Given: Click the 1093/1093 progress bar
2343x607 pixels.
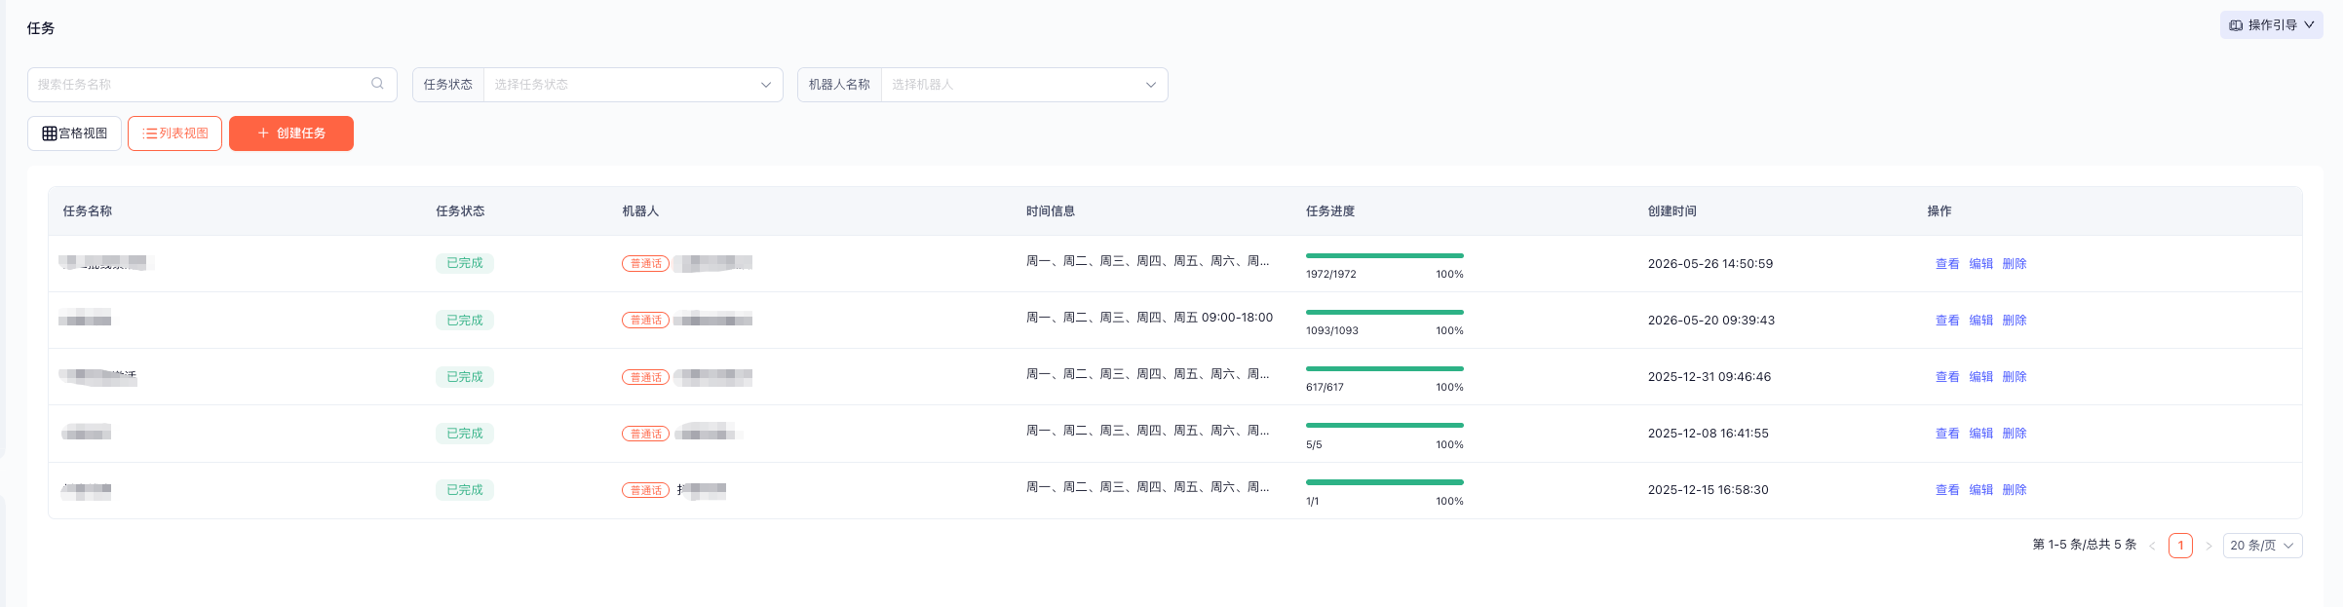Looking at the screenshot, I should [1385, 312].
